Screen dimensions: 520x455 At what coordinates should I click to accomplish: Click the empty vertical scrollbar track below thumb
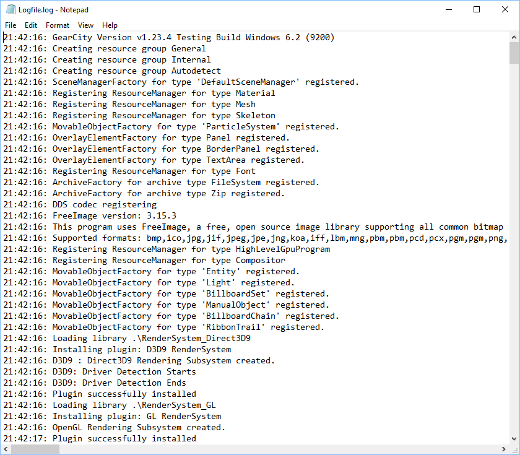coord(514,248)
